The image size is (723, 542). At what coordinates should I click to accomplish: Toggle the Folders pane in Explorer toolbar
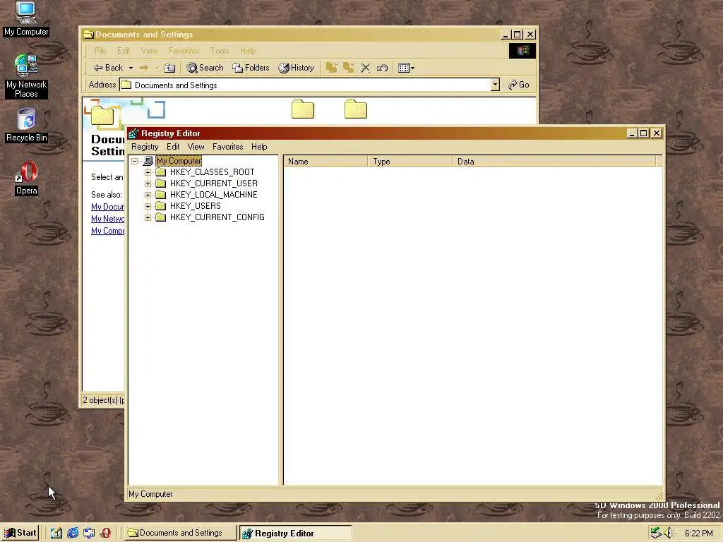click(251, 68)
